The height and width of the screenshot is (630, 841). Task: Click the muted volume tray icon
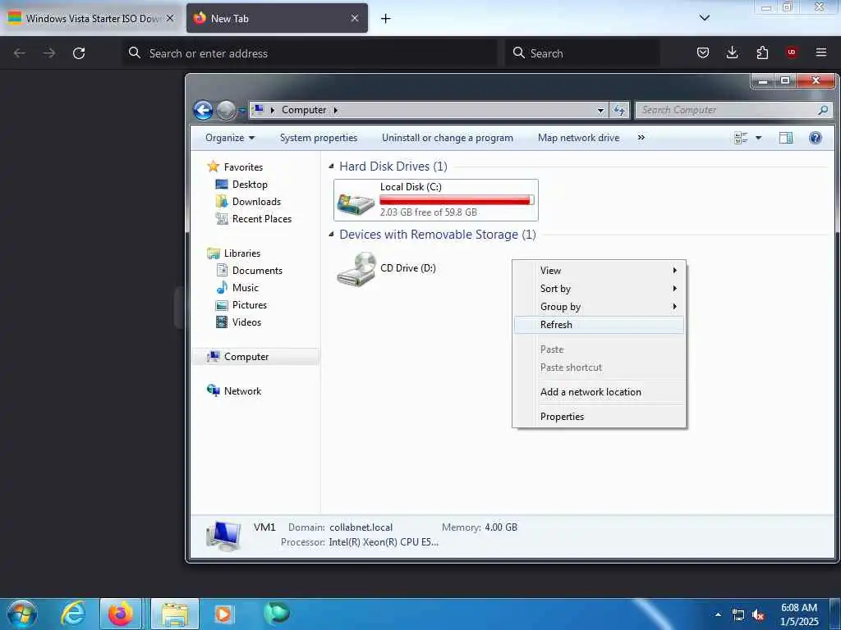pos(758,615)
